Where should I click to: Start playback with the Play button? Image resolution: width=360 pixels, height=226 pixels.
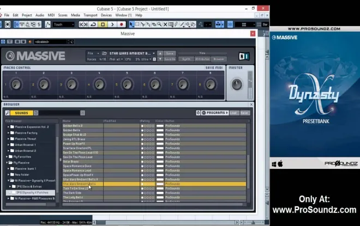click(112, 25)
